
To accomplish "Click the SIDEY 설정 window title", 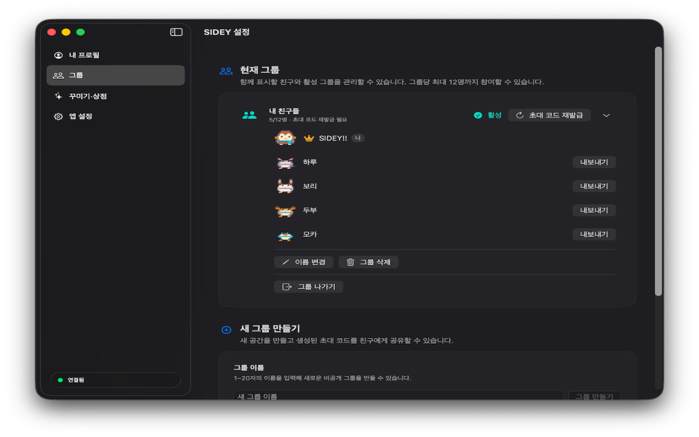I will tap(227, 32).
